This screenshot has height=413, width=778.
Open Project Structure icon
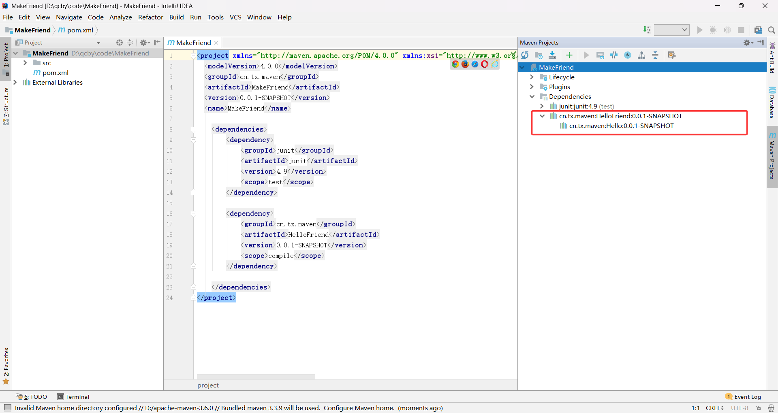pos(758,30)
